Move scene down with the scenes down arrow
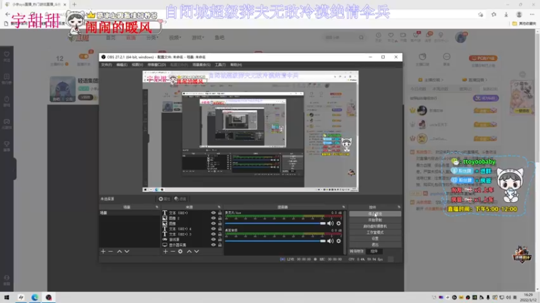 click(127, 251)
